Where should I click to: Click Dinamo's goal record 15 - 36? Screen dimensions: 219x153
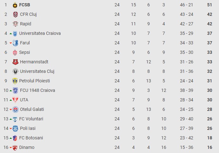point(186,147)
